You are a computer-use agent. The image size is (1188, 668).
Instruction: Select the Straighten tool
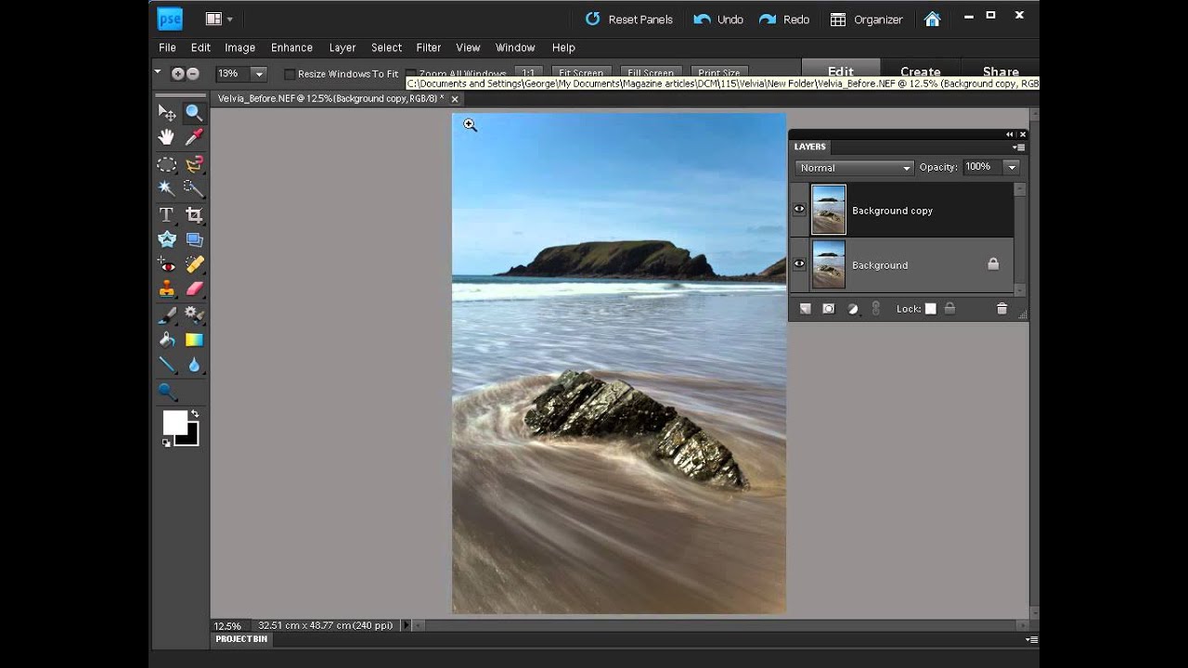coord(194,239)
